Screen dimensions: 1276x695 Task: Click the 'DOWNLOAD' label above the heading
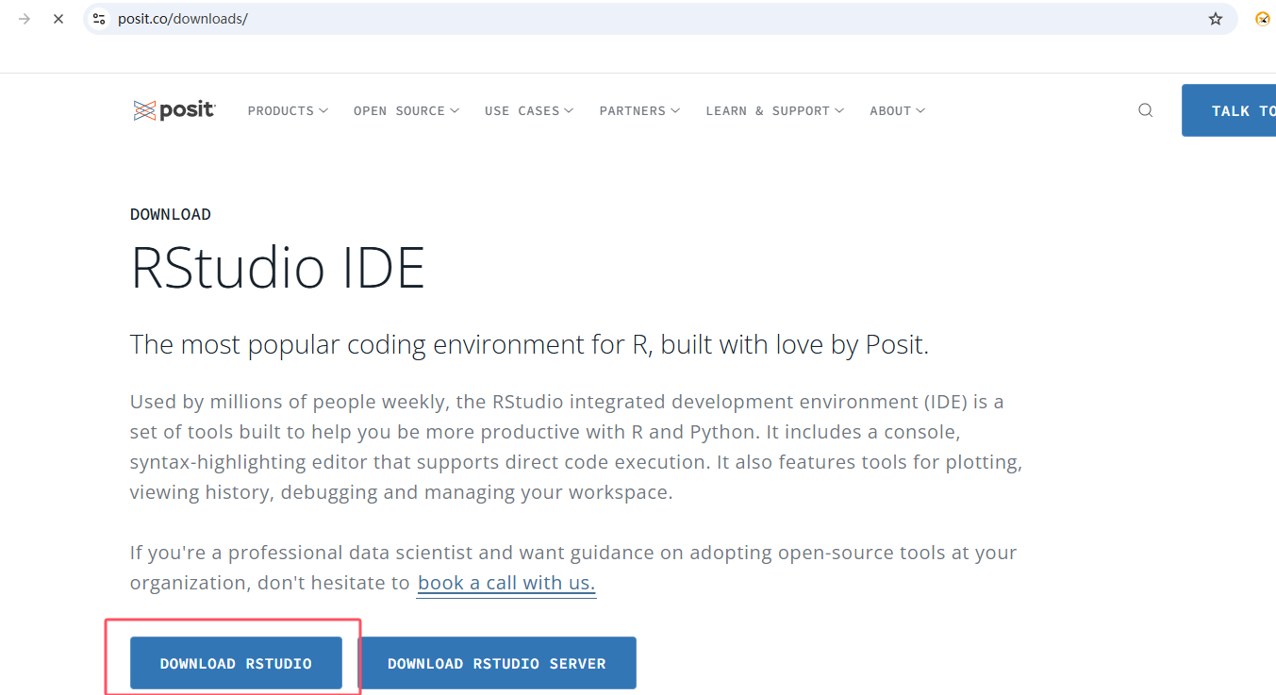coord(171,214)
